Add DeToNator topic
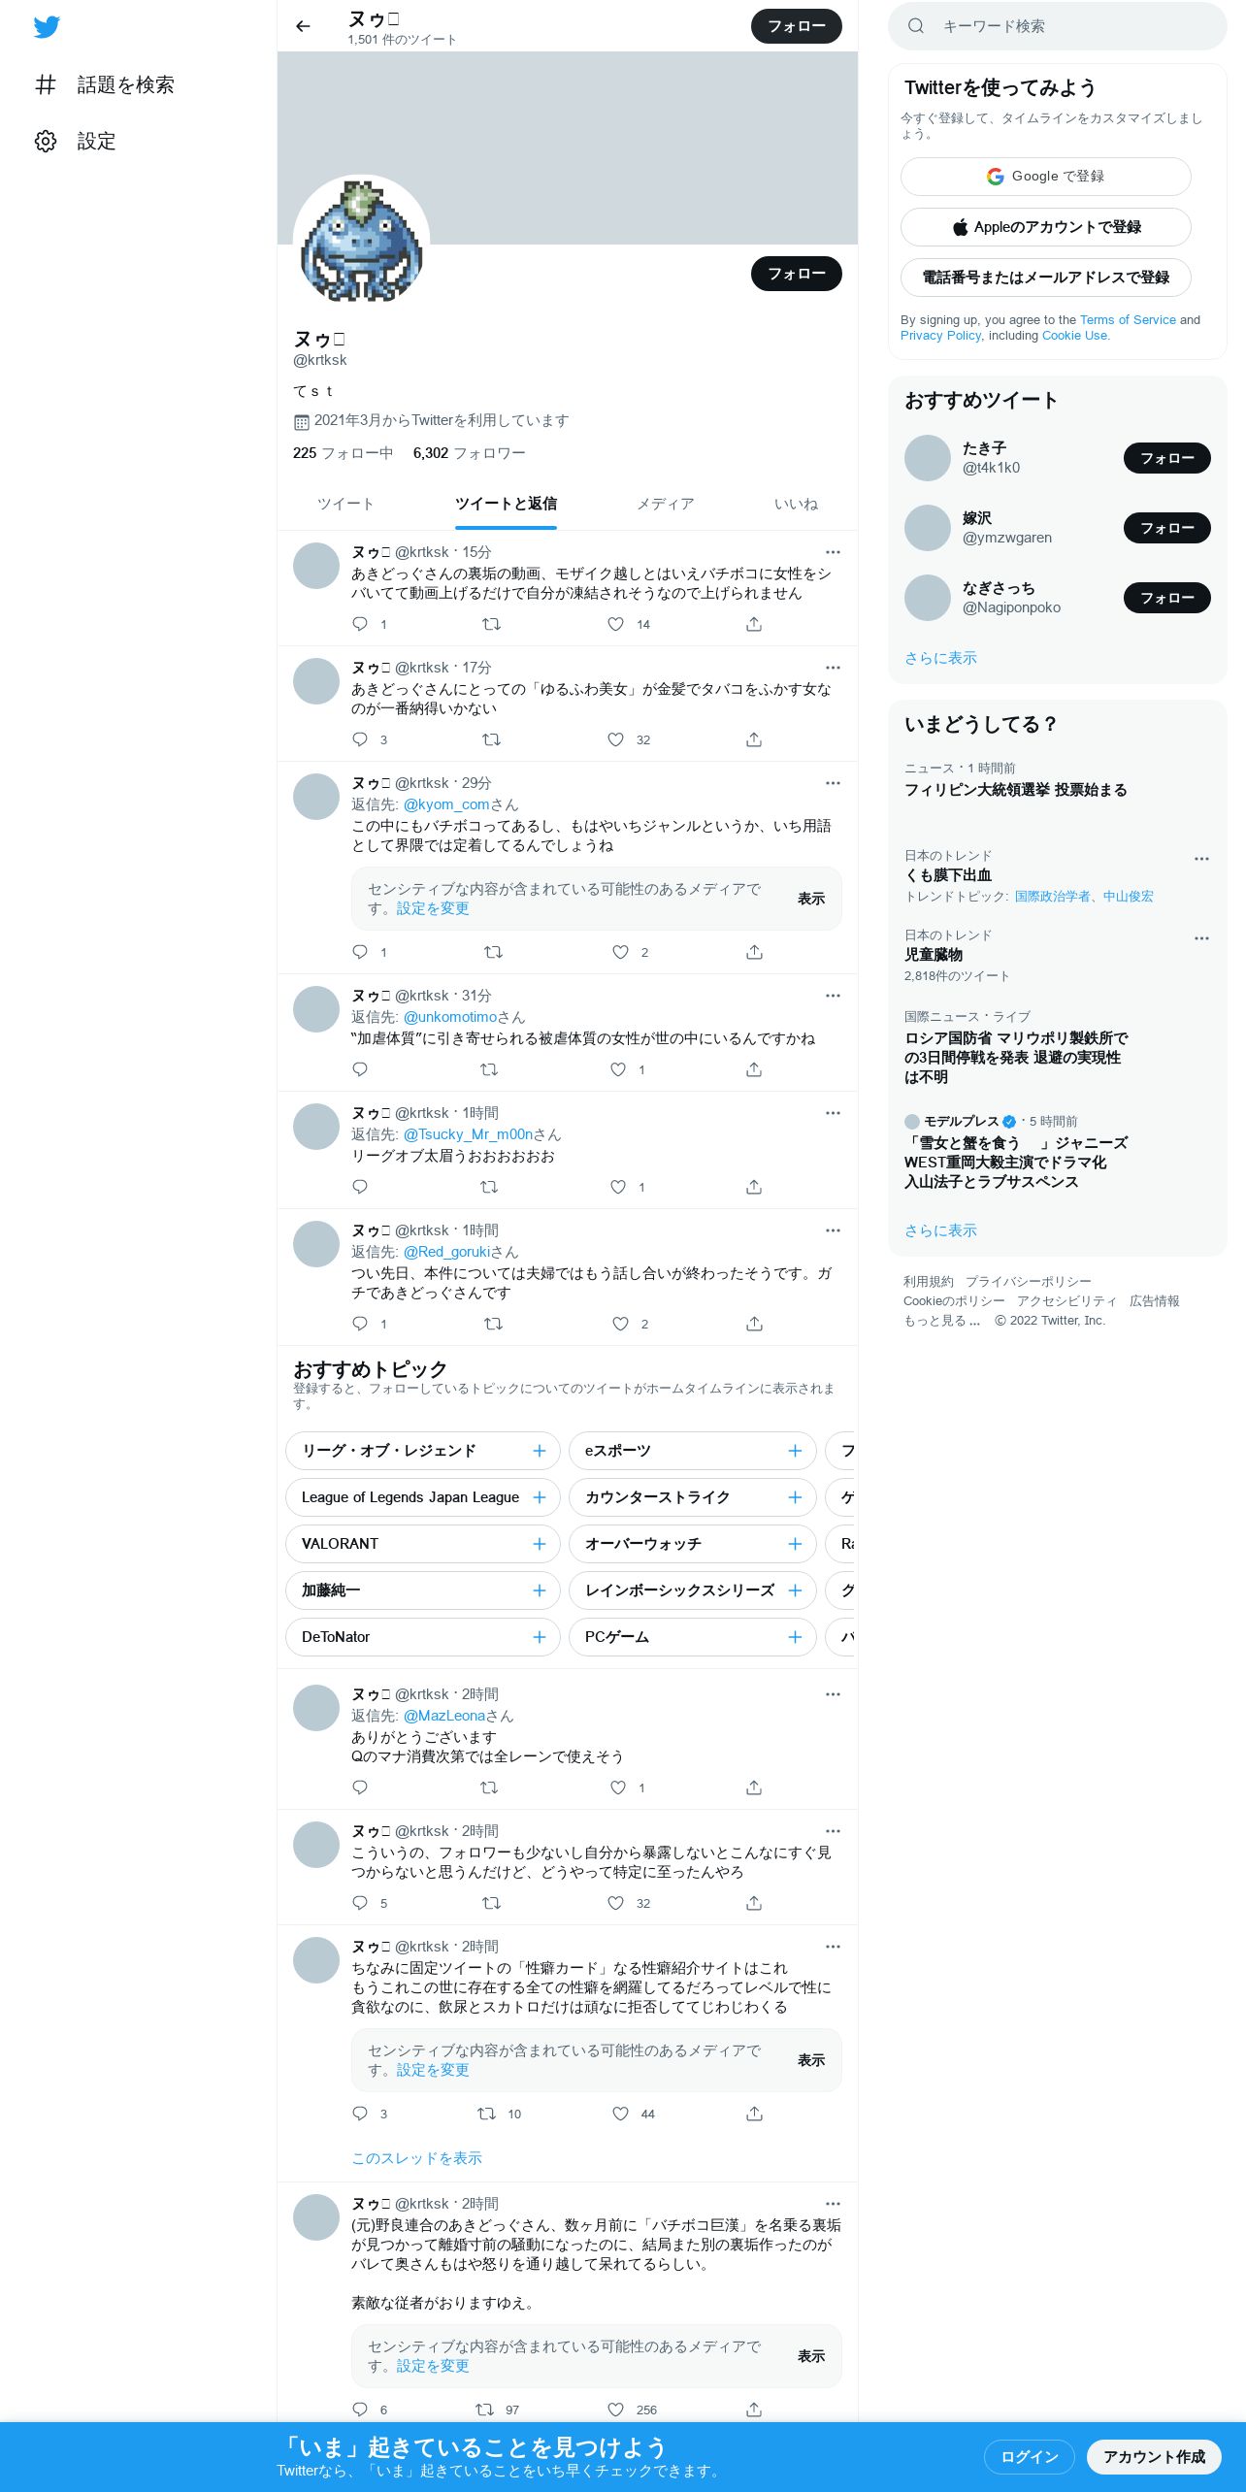Image resolution: width=1246 pixels, height=2492 pixels. pos(540,1637)
